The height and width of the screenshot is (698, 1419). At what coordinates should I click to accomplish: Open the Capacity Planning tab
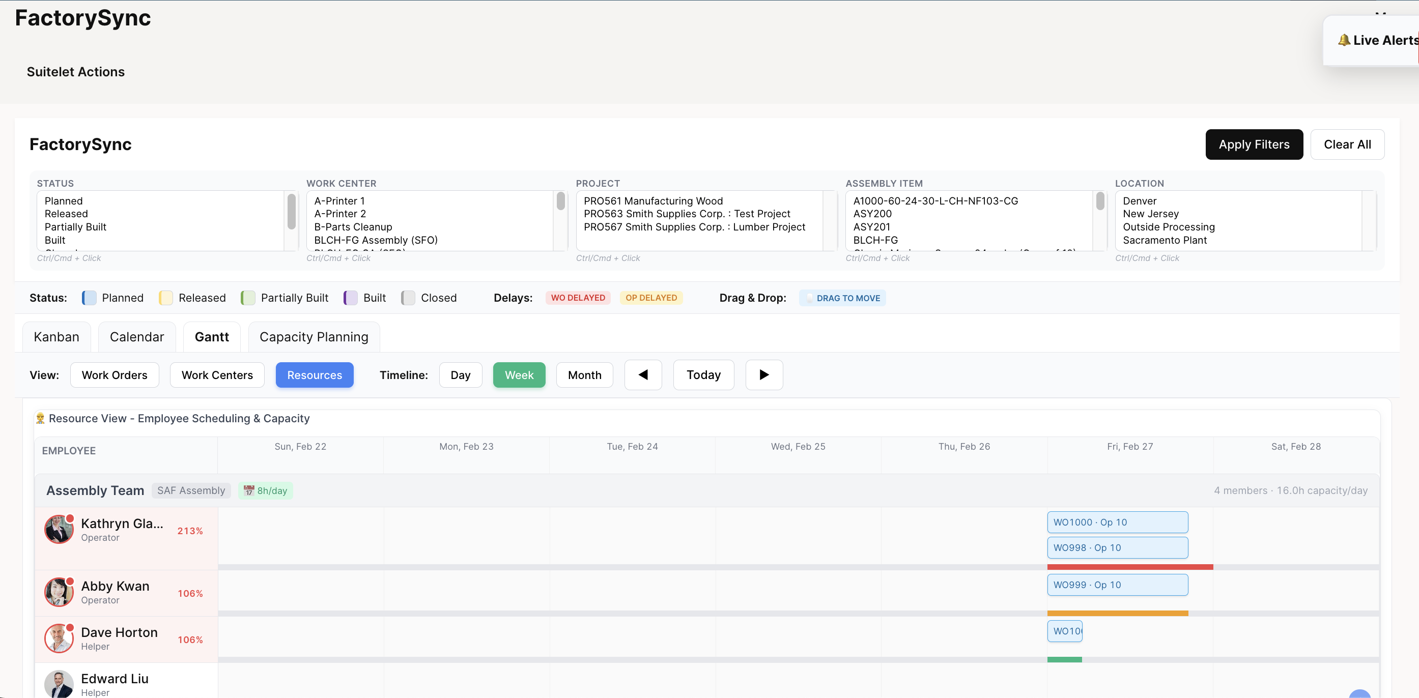point(314,336)
